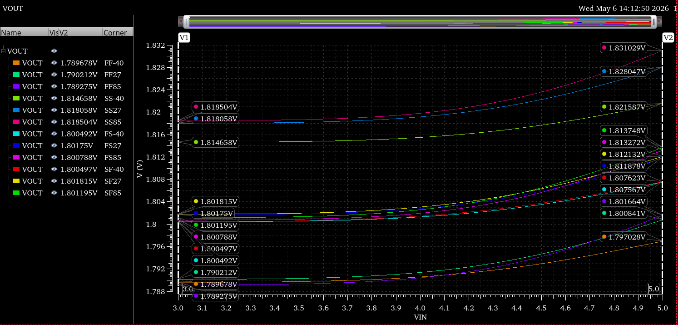
Task: Select the 1.818504V label near V1
Action: coord(215,107)
